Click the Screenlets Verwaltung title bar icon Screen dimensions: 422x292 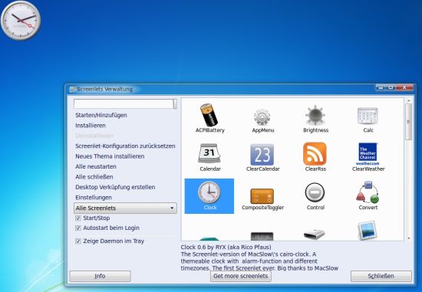pyautogui.click(x=72, y=89)
